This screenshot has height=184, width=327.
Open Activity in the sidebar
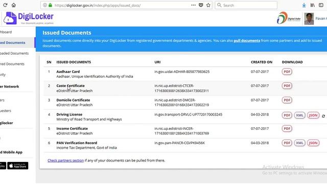[3, 75]
